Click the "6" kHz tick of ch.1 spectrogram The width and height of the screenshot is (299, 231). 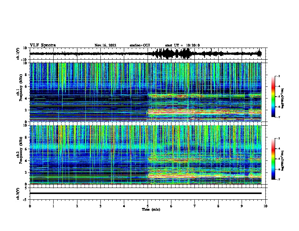[26, 86]
